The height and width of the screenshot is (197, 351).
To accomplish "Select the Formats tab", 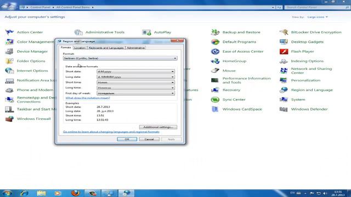I will click(x=66, y=48).
